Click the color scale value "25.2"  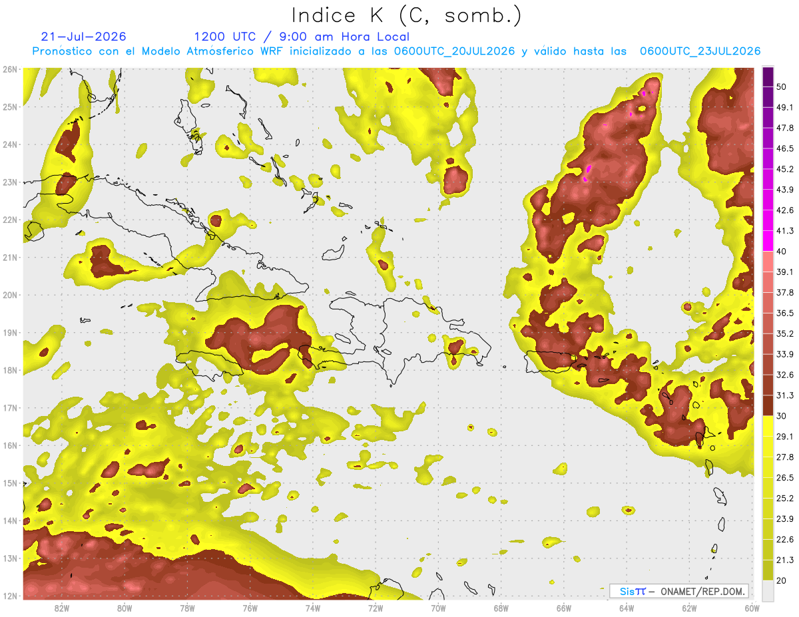point(785,498)
